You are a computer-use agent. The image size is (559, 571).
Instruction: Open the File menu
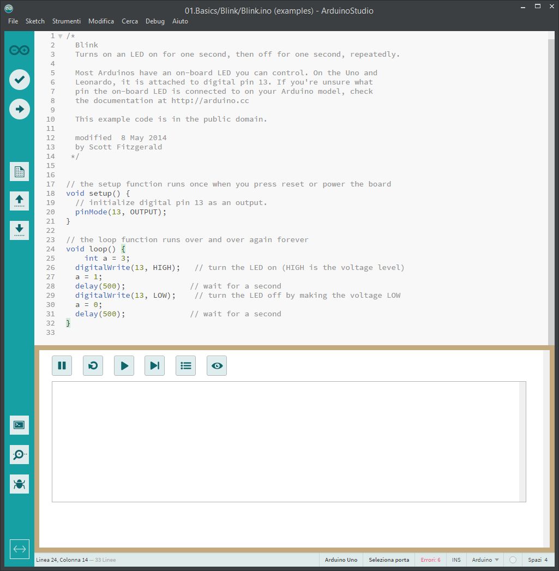coord(13,21)
